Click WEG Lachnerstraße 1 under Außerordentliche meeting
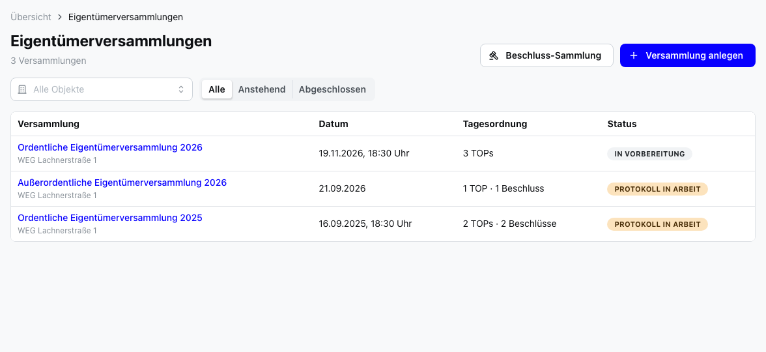766x352 pixels. click(x=57, y=195)
